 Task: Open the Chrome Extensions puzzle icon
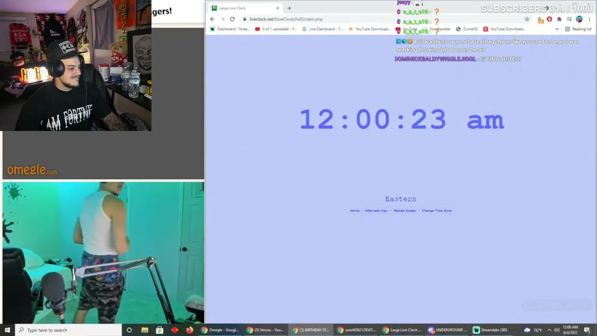559,19
